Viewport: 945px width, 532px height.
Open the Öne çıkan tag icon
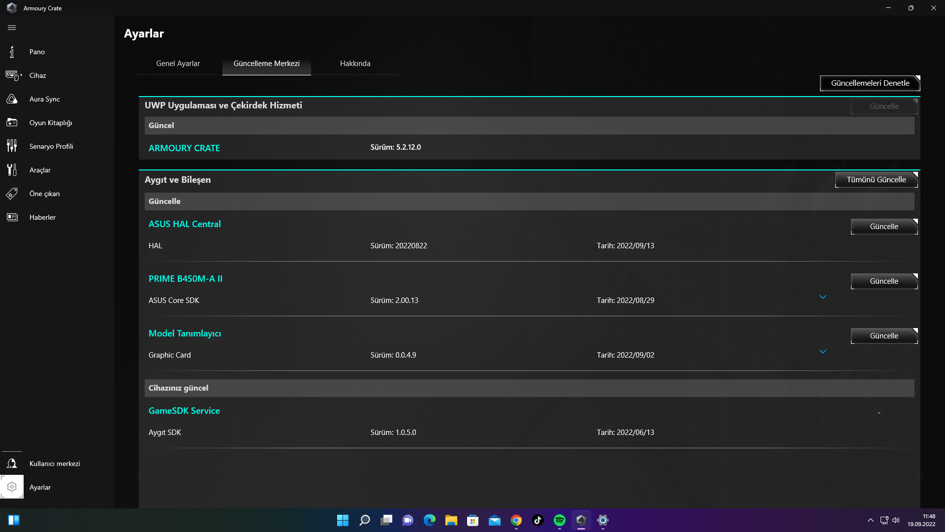12,194
